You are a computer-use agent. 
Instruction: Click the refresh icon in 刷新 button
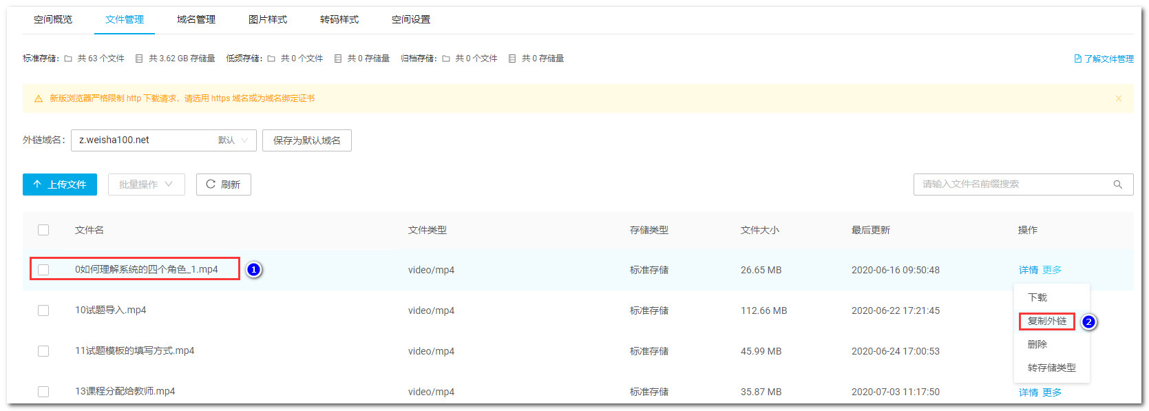pyautogui.click(x=211, y=185)
